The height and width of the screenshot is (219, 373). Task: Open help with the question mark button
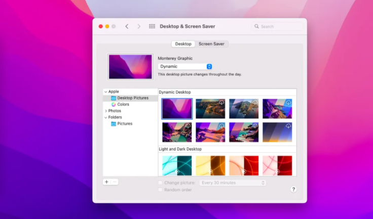[x=293, y=189]
